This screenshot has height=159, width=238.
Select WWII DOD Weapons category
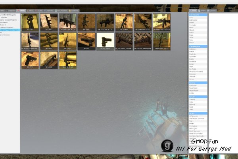click(10, 15)
